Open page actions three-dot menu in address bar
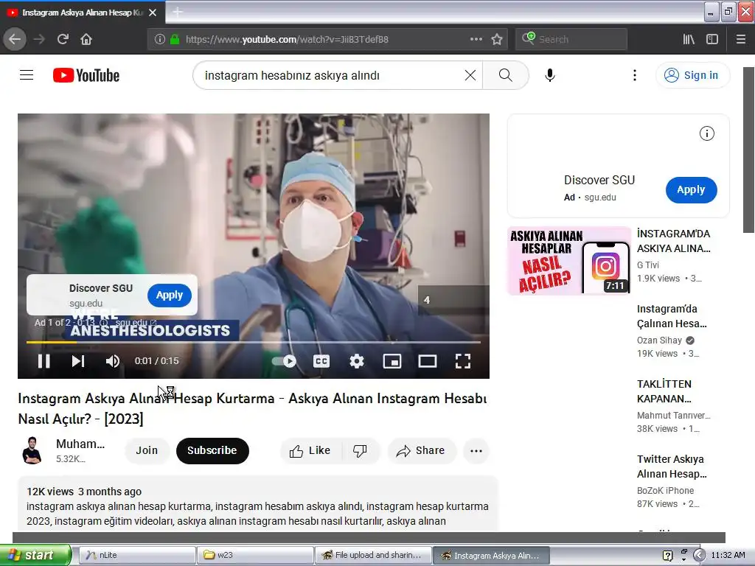Screen dimensions: 755x566 click(476, 39)
